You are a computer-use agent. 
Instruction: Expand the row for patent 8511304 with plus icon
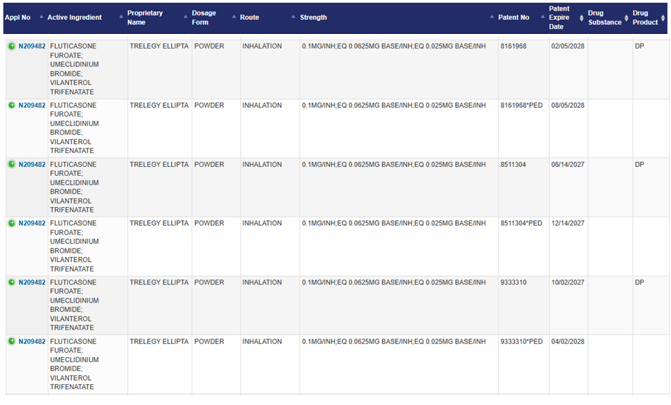pos(12,164)
